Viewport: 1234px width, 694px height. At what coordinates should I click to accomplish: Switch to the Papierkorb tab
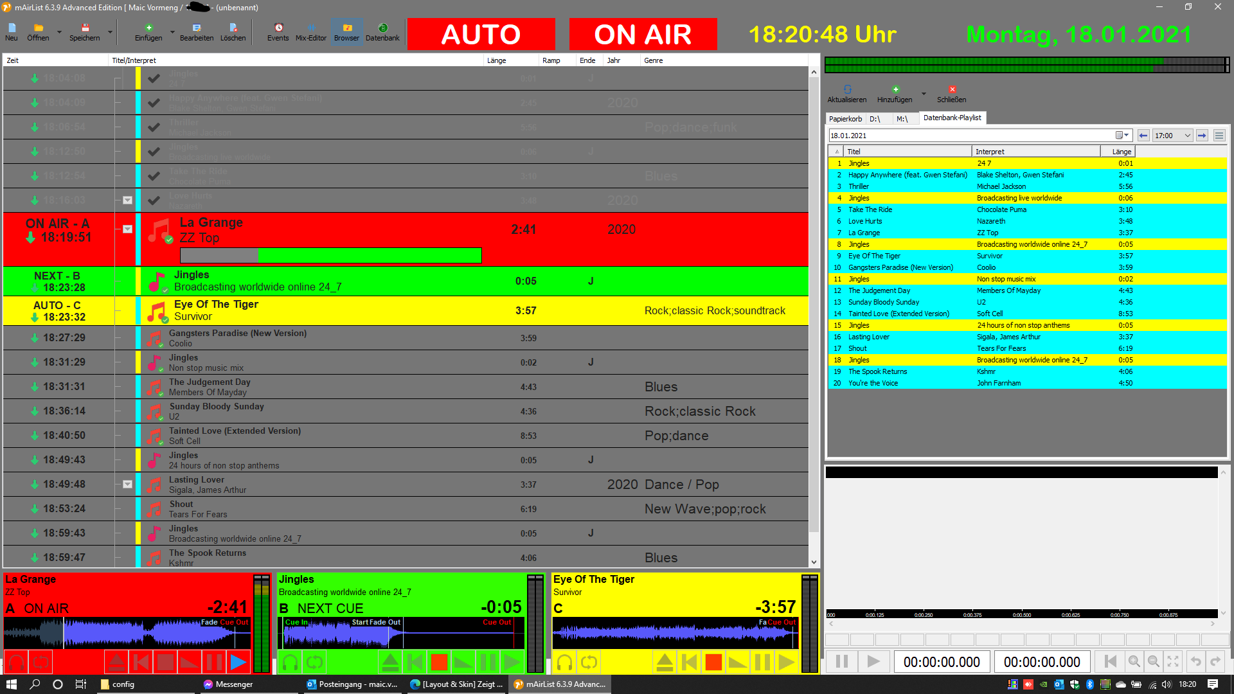pyautogui.click(x=845, y=119)
